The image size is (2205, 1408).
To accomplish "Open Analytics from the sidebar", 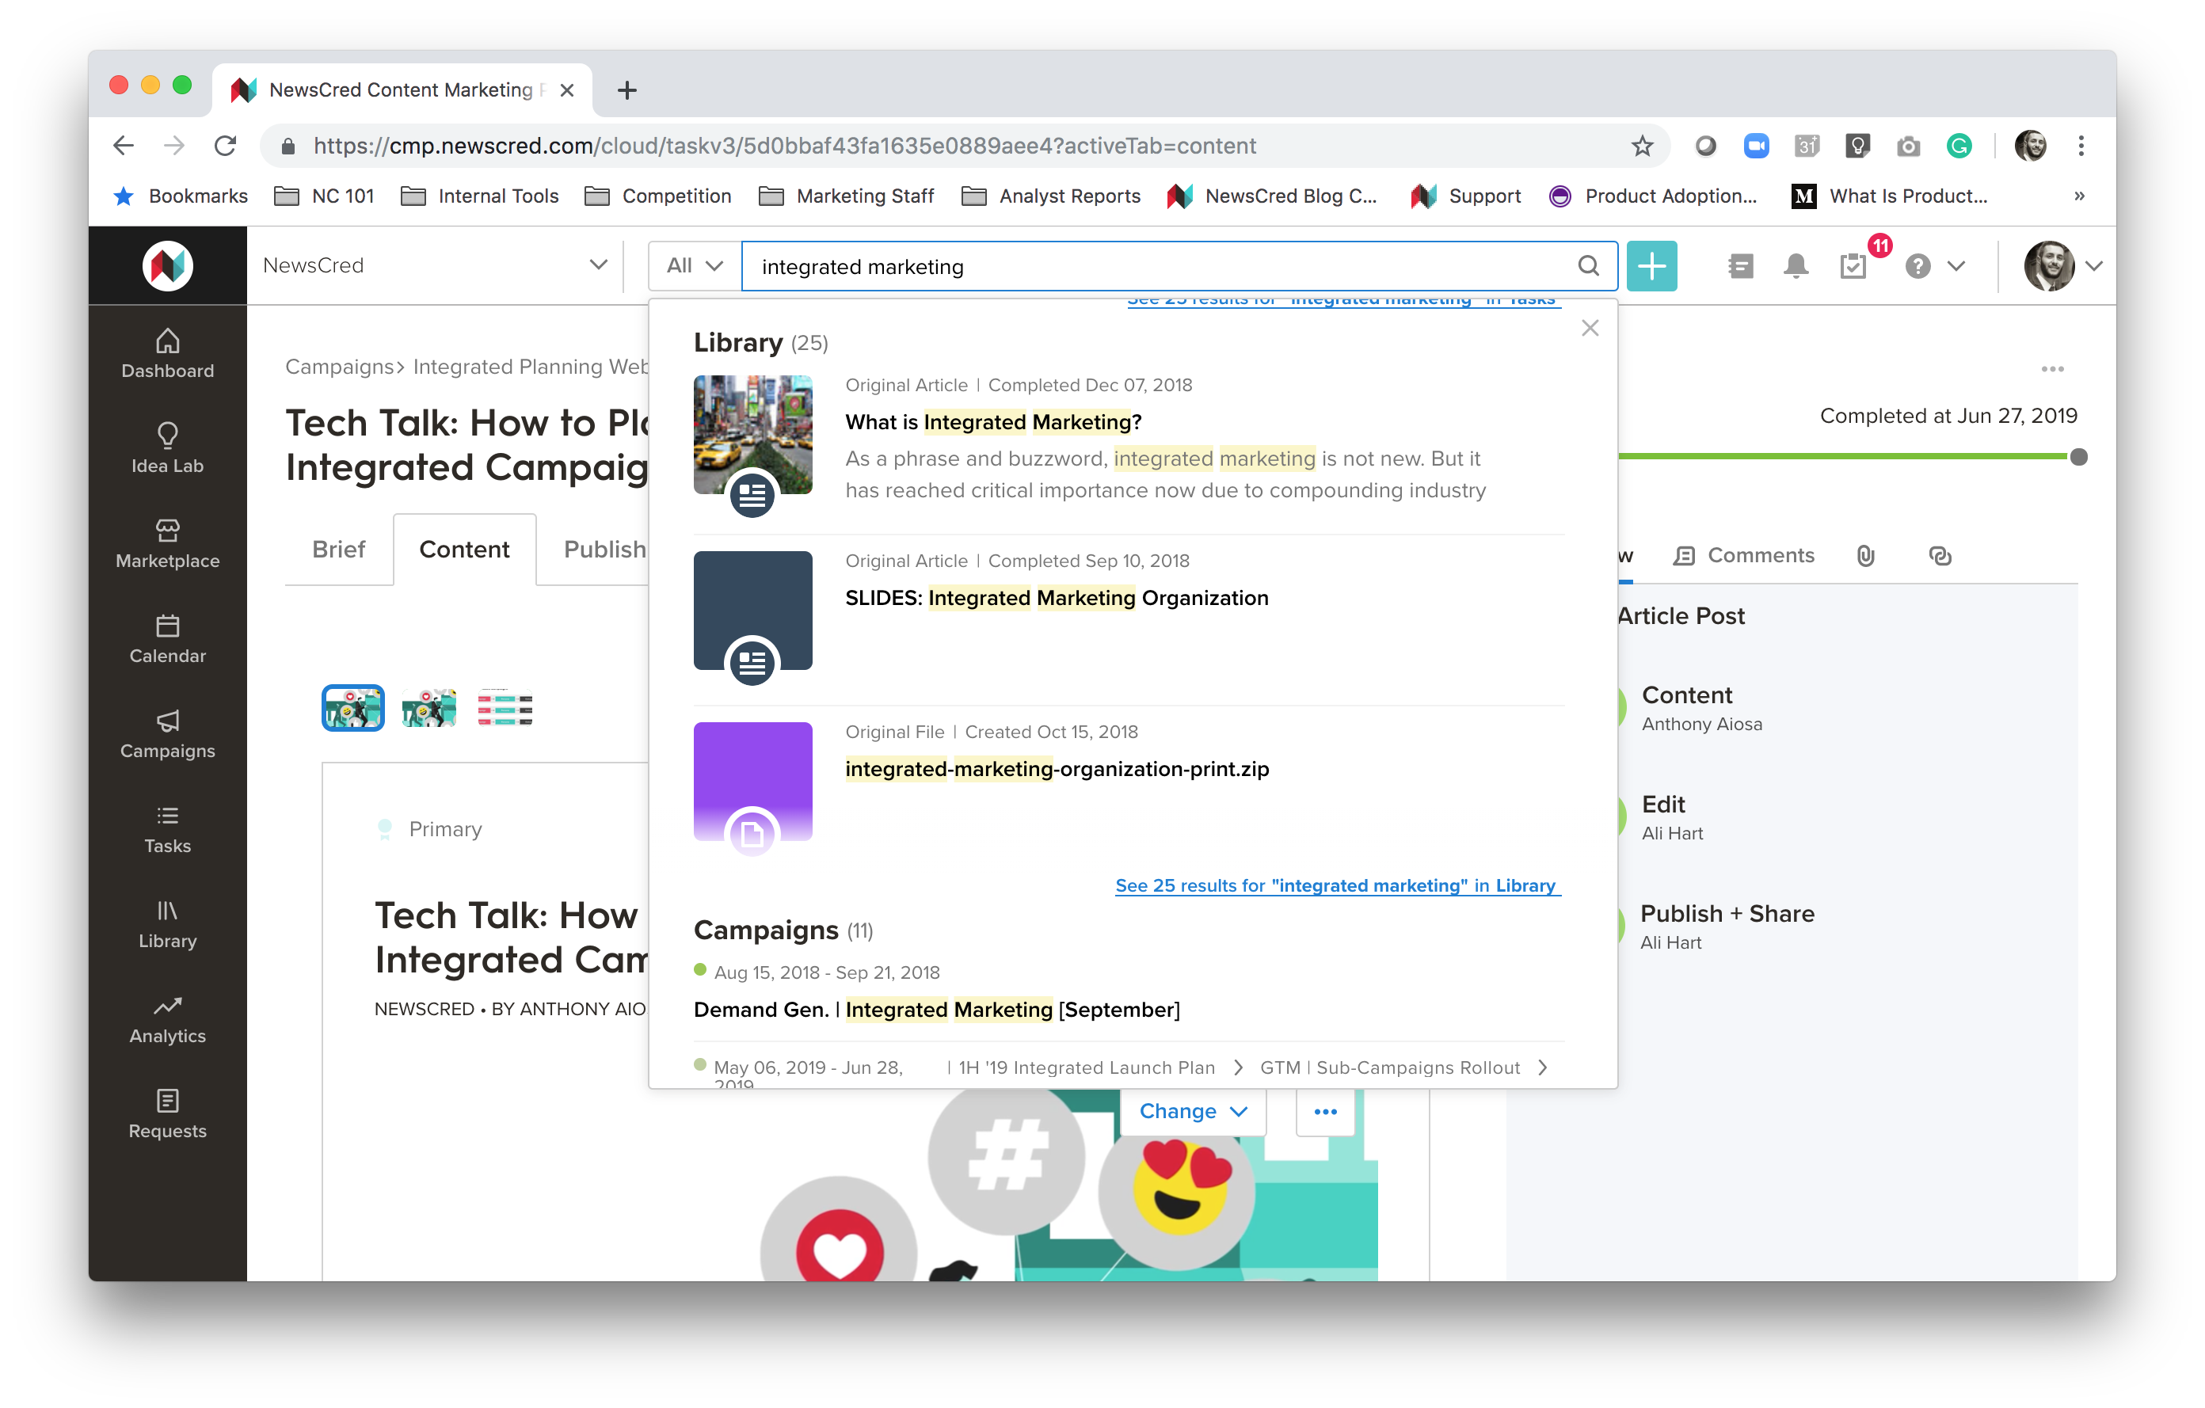I will [168, 1020].
